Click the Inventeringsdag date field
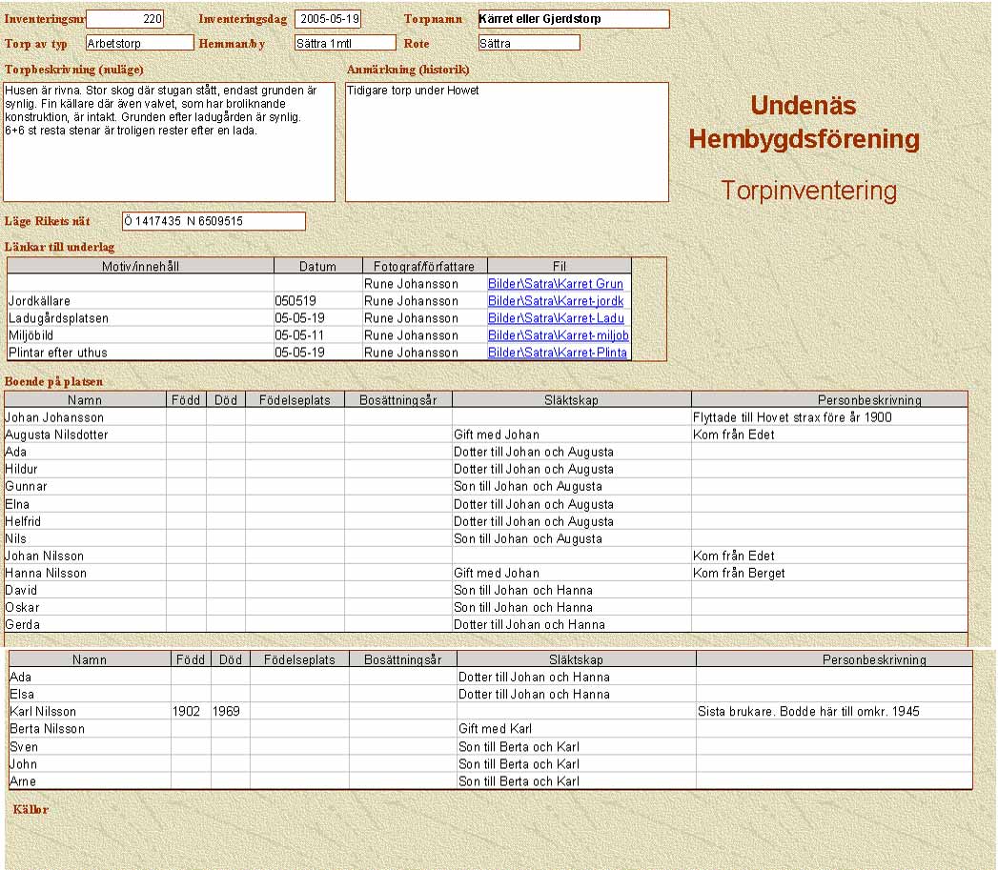Image resolution: width=998 pixels, height=870 pixels. click(x=328, y=19)
